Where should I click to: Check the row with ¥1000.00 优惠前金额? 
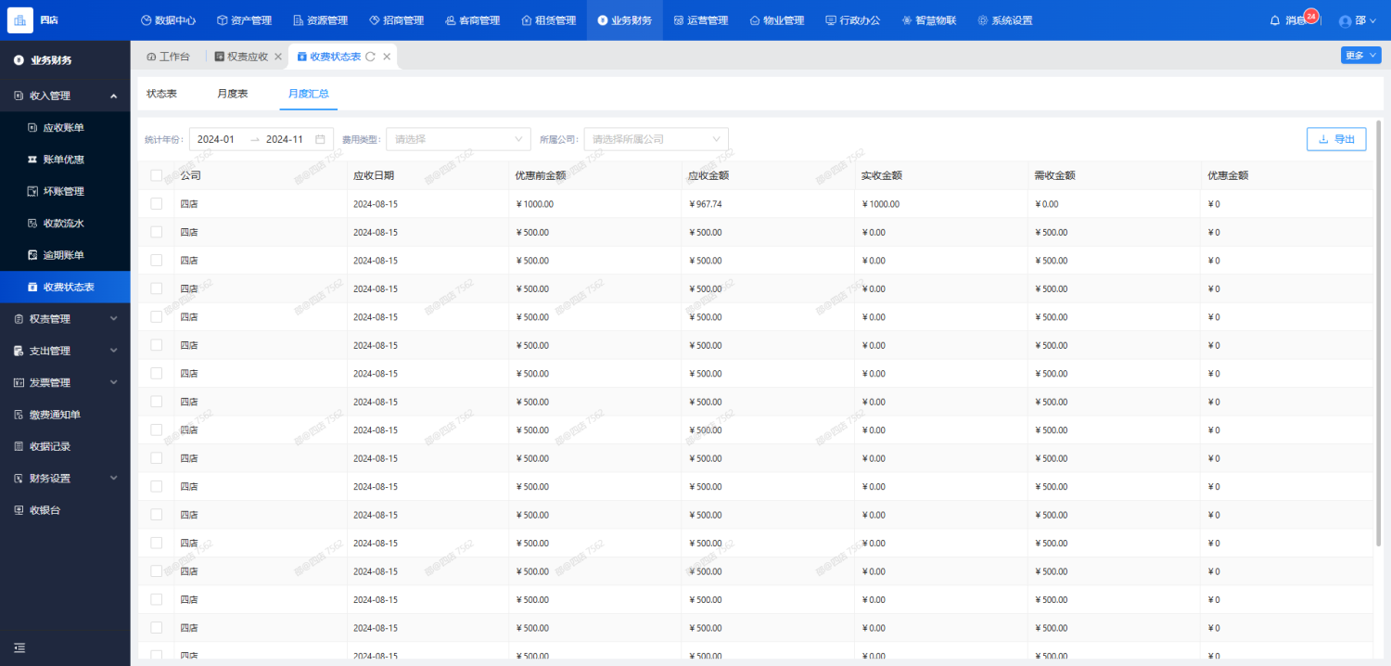click(156, 204)
